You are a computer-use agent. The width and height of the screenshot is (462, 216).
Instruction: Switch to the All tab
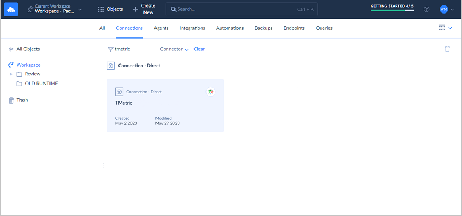click(x=102, y=28)
